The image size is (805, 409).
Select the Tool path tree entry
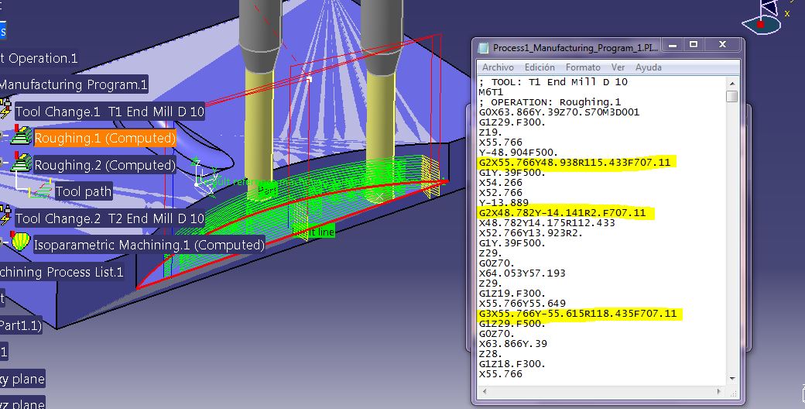pyautogui.click(x=84, y=191)
